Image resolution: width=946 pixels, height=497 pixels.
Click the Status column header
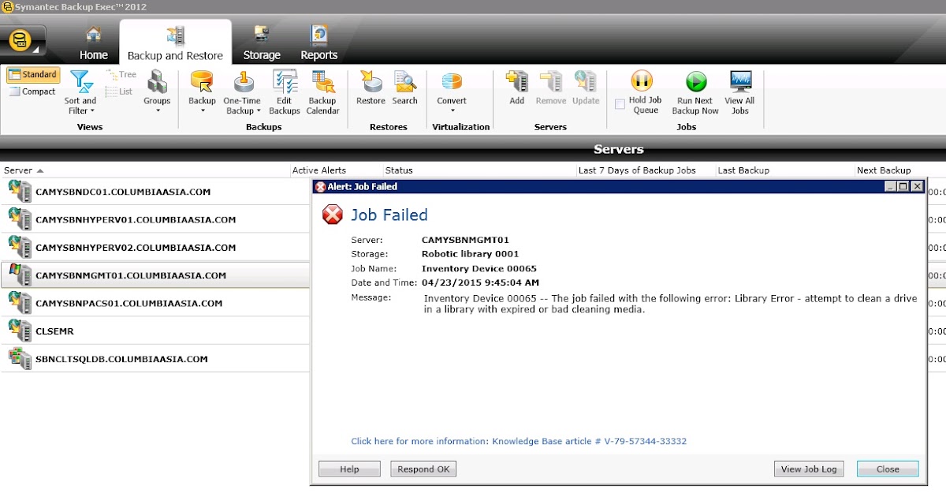click(x=399, y=170)
